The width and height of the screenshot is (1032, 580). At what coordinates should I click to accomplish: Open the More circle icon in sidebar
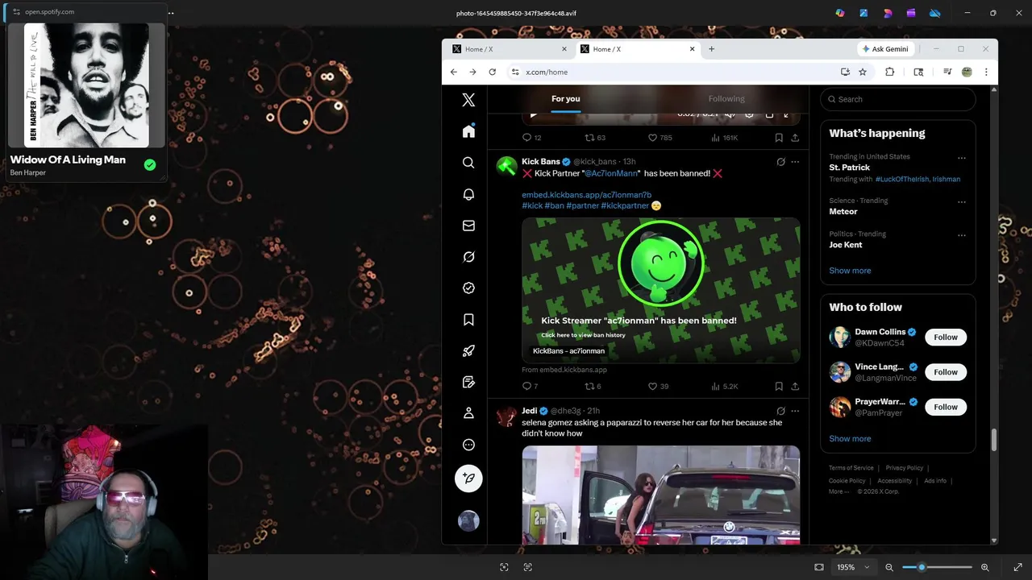coord(468,445)
